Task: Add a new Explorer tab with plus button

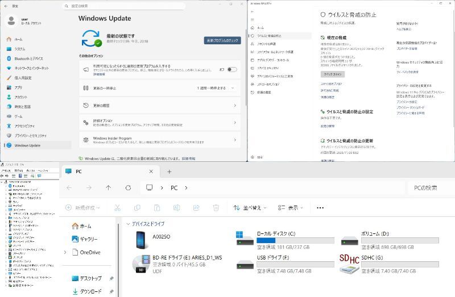Action: (169, 171)
